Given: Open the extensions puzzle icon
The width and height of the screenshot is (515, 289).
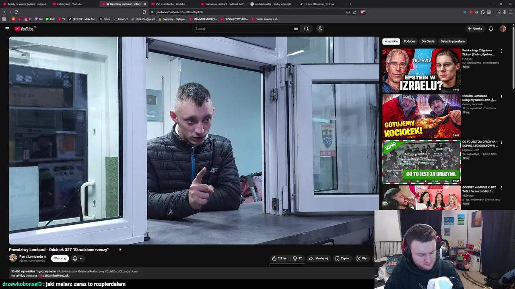Looking at the screenshot, I should pos(483,12).
